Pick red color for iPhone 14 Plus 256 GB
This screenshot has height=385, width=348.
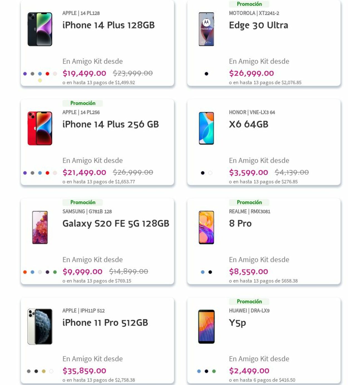[x=47, y=173]
